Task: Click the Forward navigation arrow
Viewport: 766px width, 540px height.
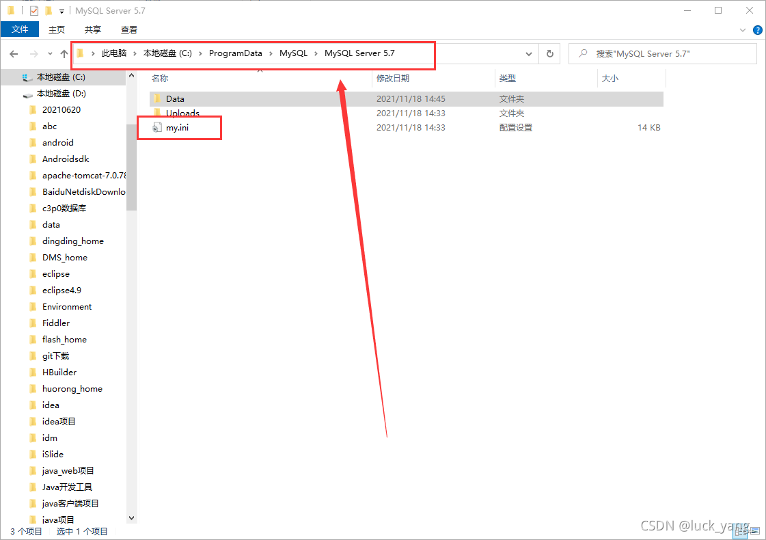Action: [x=33, y=54]
